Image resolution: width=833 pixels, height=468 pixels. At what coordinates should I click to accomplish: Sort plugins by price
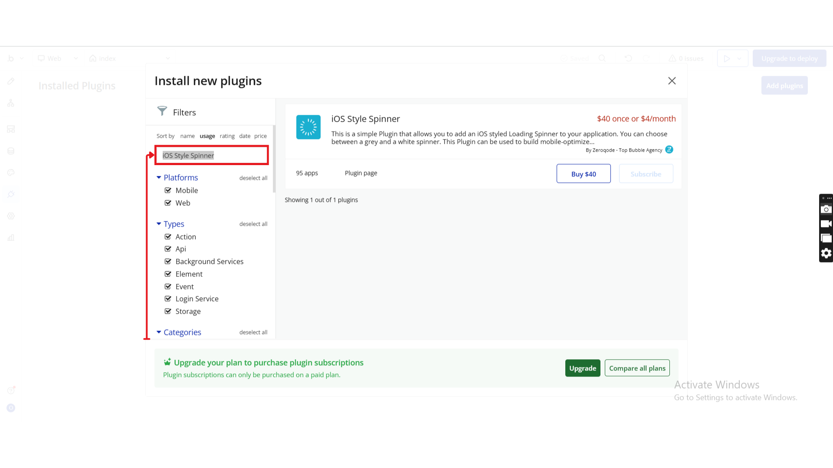[x=260, y=136]
